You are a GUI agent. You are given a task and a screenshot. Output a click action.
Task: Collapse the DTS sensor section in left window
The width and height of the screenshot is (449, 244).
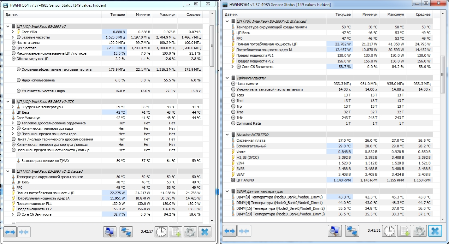8,102
